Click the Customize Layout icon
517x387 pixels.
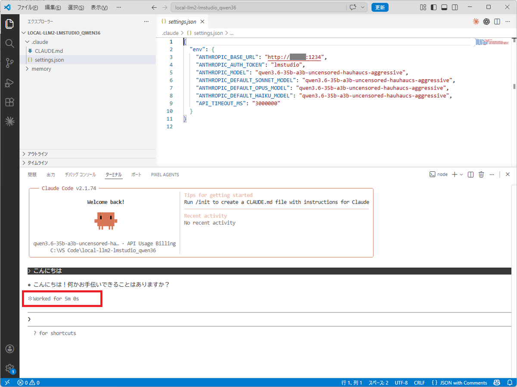[423, 7]
